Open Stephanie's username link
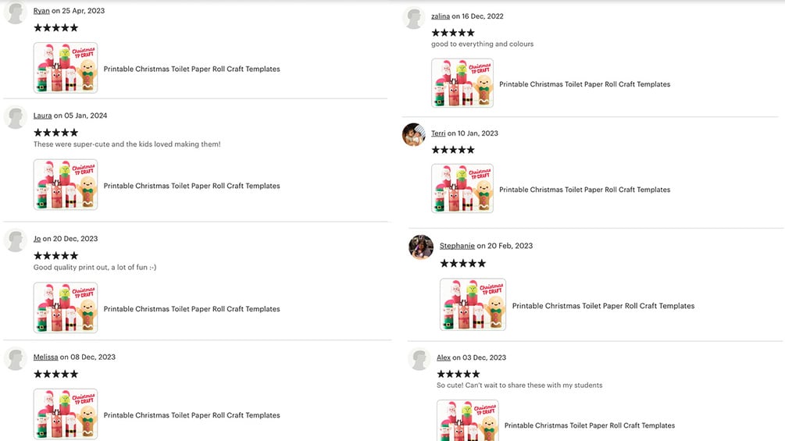The image size is (785, 441). pos(457,246)
